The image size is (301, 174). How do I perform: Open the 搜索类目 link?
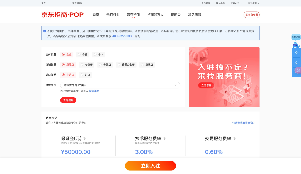point(94,91)
